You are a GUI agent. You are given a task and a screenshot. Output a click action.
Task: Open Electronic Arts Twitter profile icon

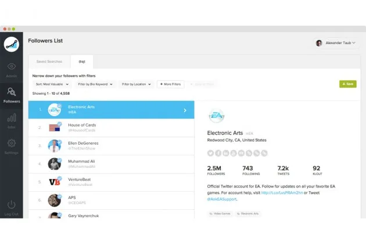point(210,153)
